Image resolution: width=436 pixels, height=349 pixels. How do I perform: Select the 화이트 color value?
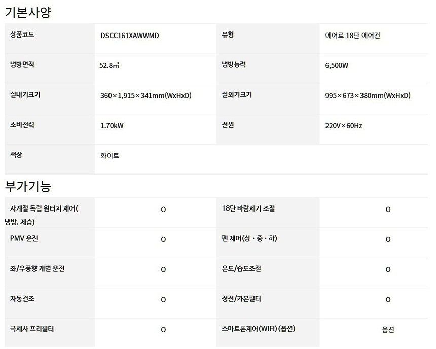tap(110, 156)
